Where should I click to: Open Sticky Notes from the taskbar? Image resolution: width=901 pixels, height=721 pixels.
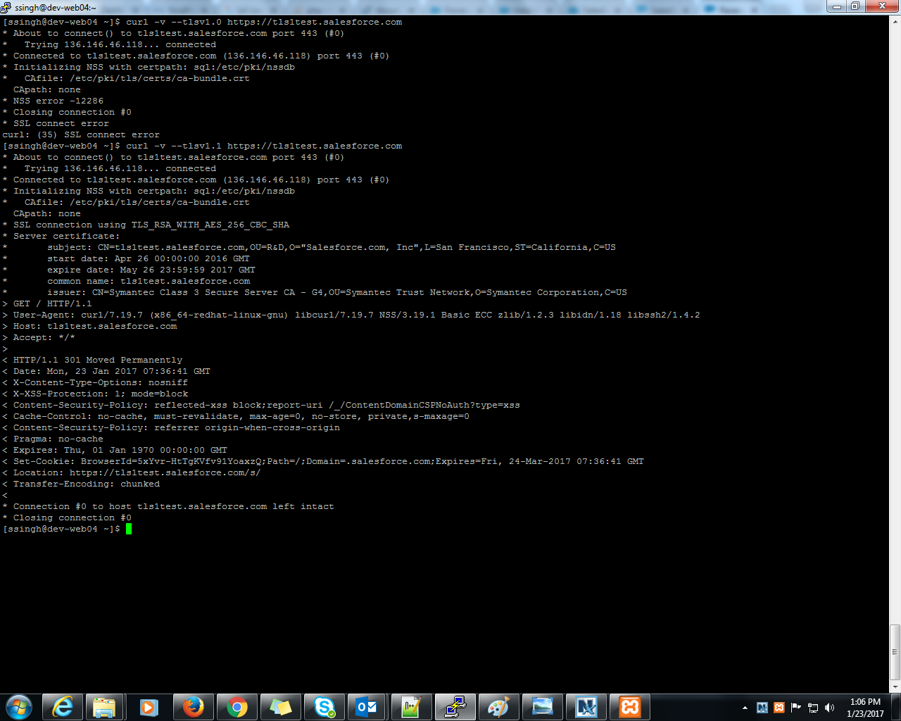(280, 707)
